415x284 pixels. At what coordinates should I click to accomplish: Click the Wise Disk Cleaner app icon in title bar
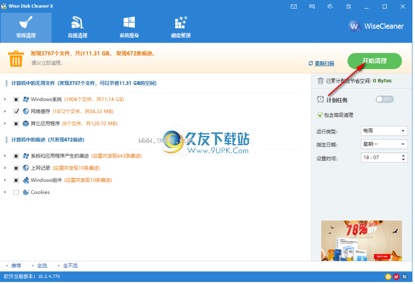pyautogui.click(x=4, y=6)
